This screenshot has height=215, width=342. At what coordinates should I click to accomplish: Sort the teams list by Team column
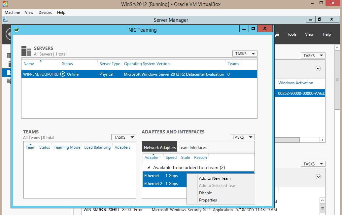point(30,147)
